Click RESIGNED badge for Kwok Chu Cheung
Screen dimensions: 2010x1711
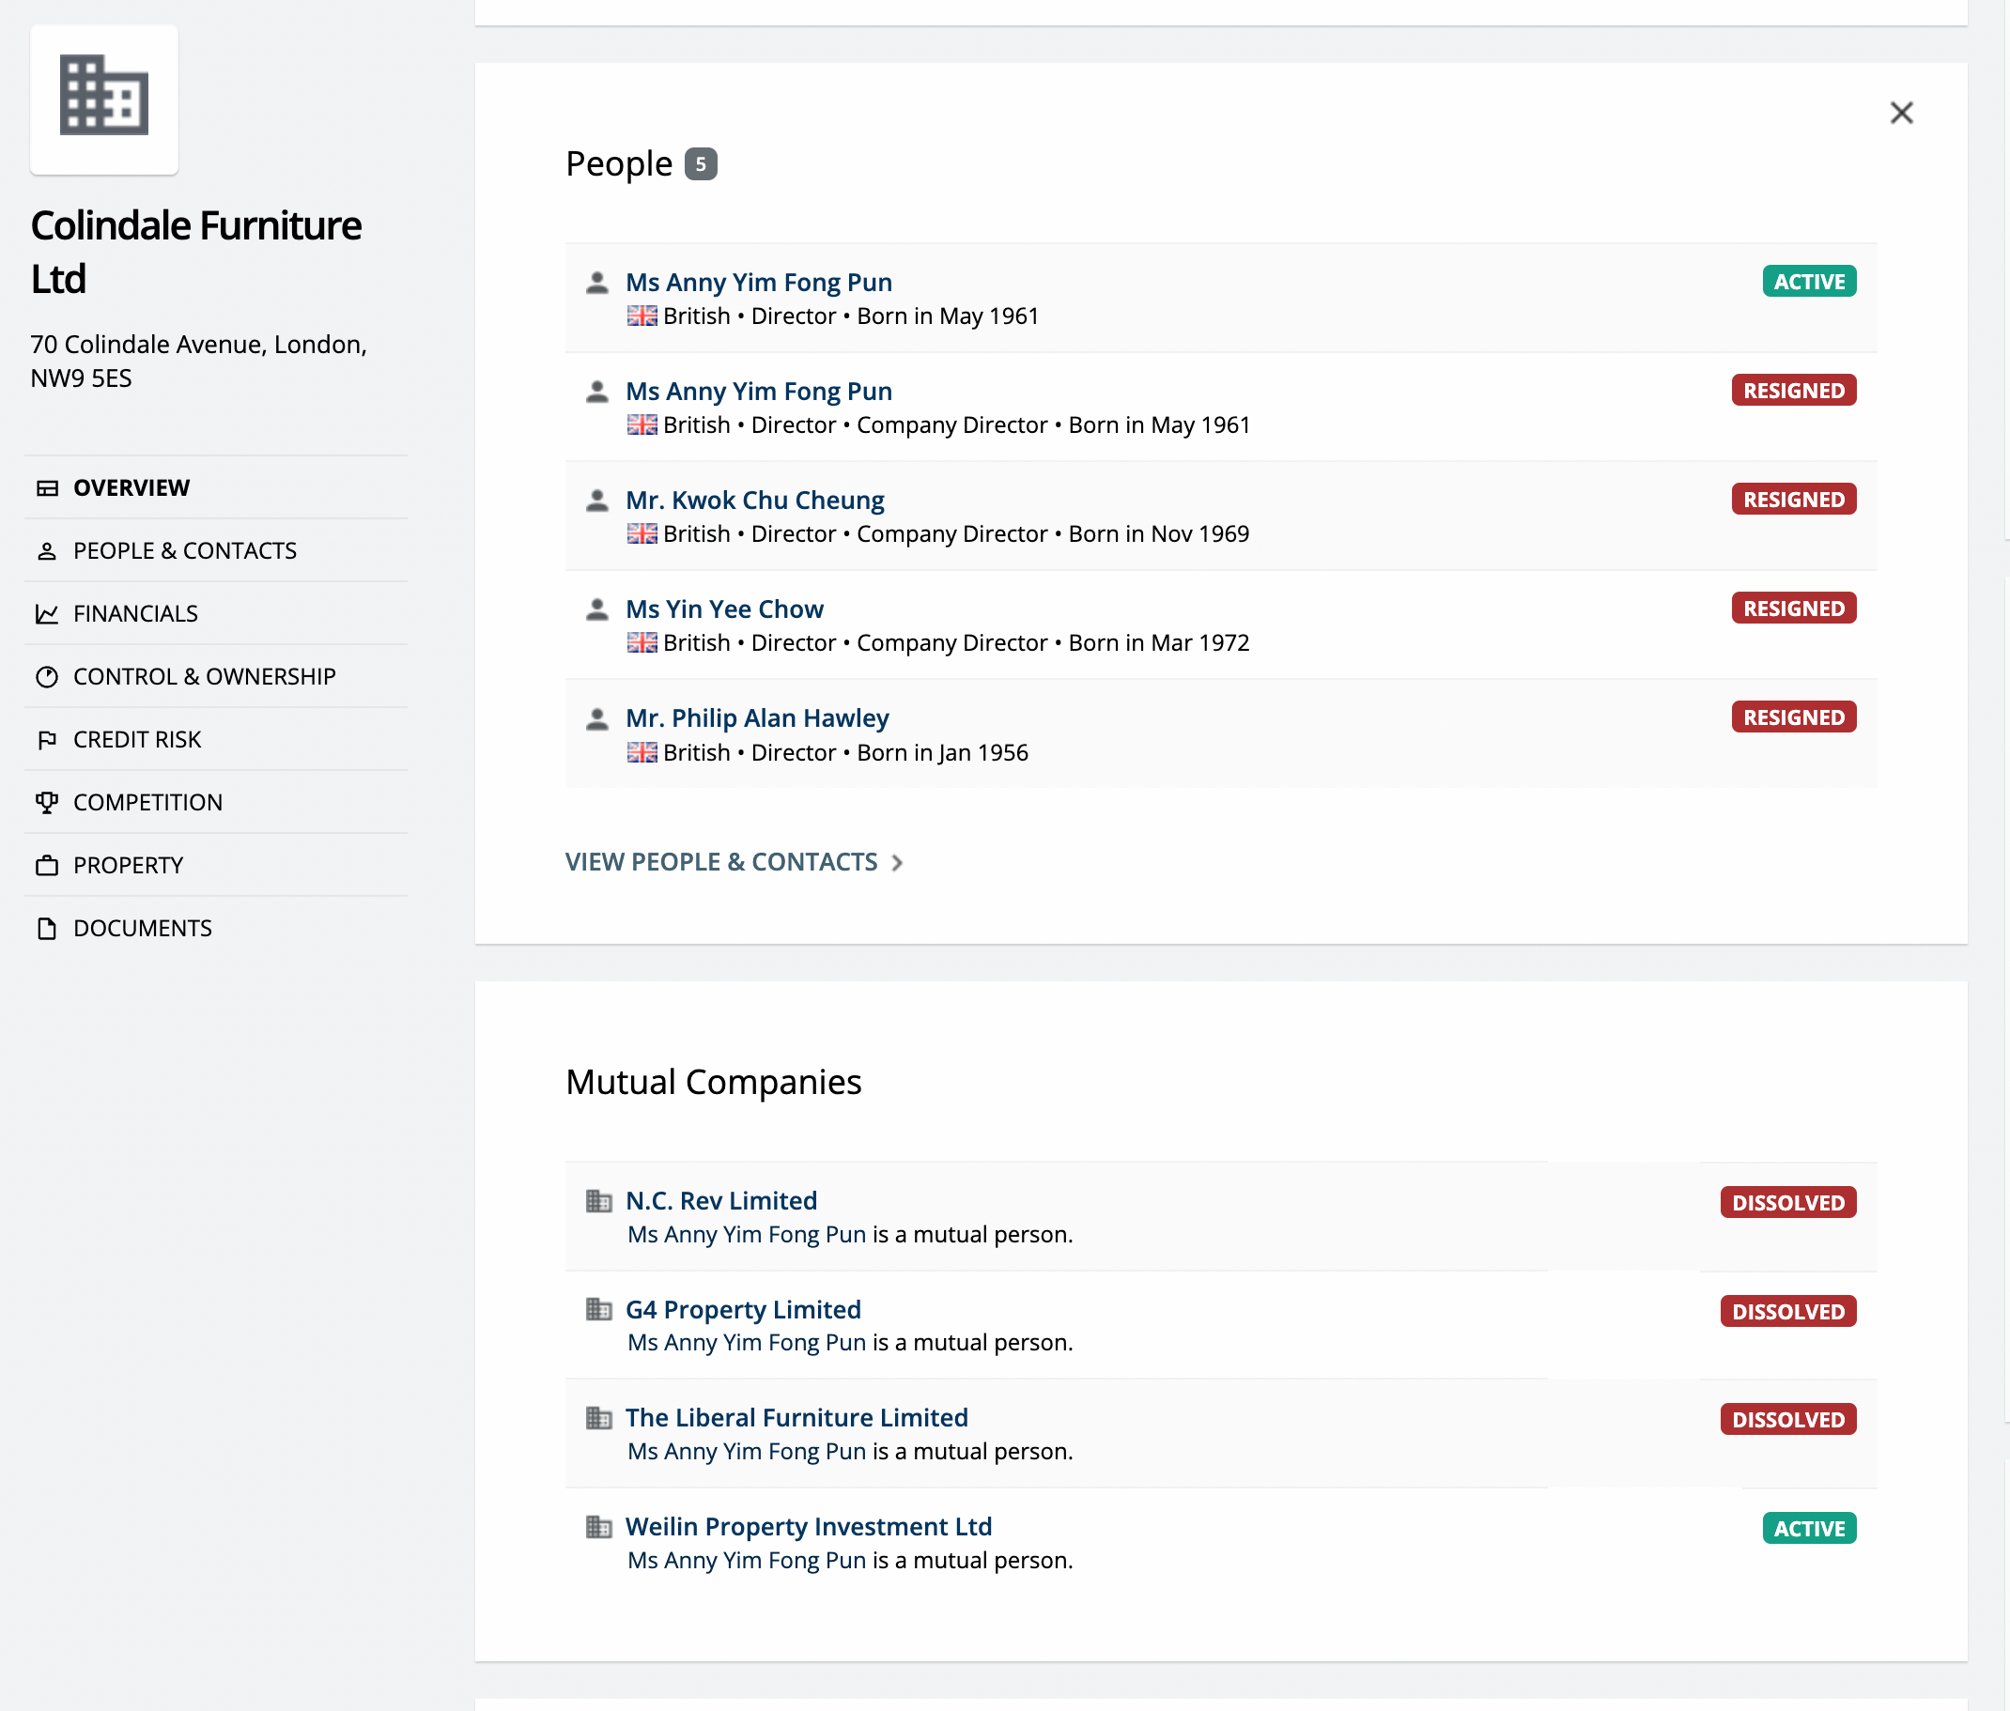click(1794, 500)
